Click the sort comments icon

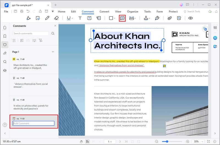22,41
